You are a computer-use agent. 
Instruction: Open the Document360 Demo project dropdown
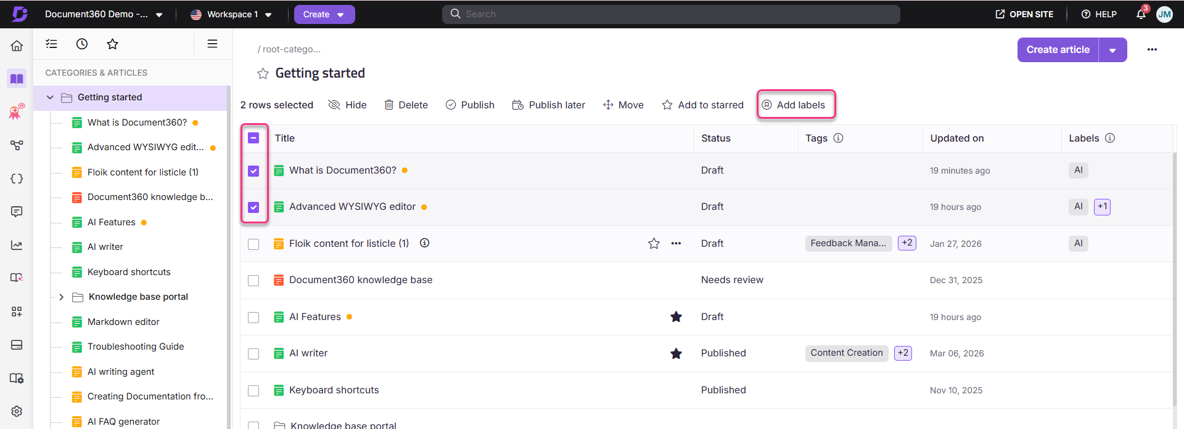[x=104, y=14]
